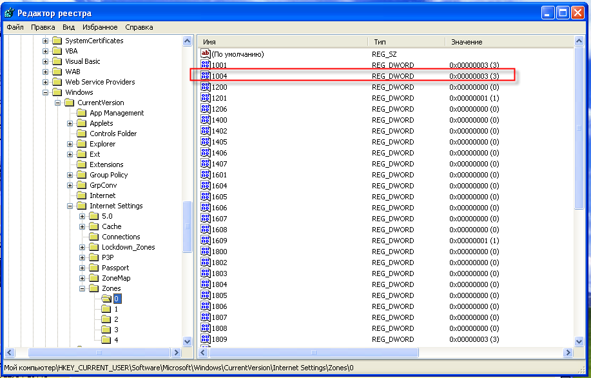
Task: Select the zone 2 folder icon
Action: pyautogui.click(x=106, y=319)
